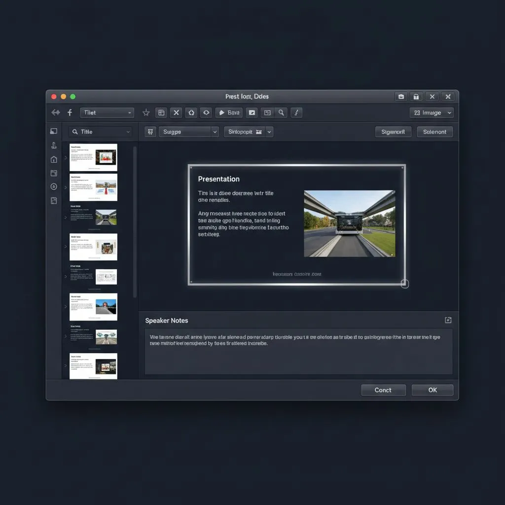Viewport: 505px width, 505px height.
Task: Click the Sigrenorit button
Action: coord(393,132)
